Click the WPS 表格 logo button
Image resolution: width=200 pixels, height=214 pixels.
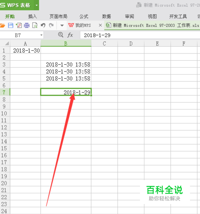[x=17, y=5]
